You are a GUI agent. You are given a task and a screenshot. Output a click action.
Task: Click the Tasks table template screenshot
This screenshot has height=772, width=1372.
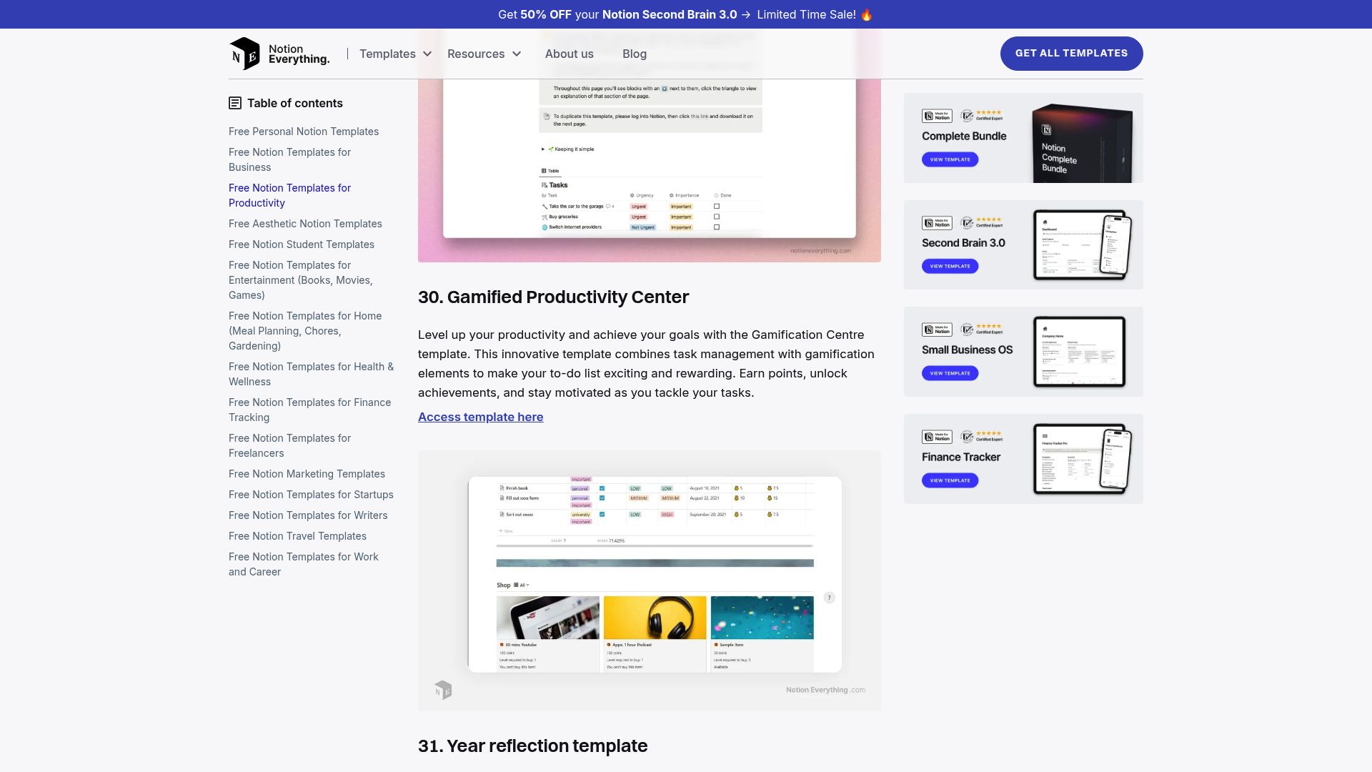point(649,170)
